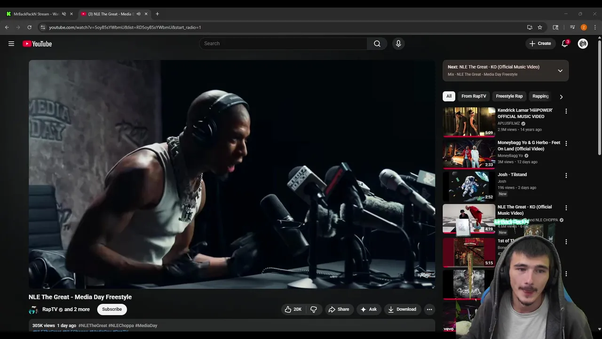This screenshot has width=602, height=339.
Task: Click the YouTube search input field
Action: (x=283, y=43)
